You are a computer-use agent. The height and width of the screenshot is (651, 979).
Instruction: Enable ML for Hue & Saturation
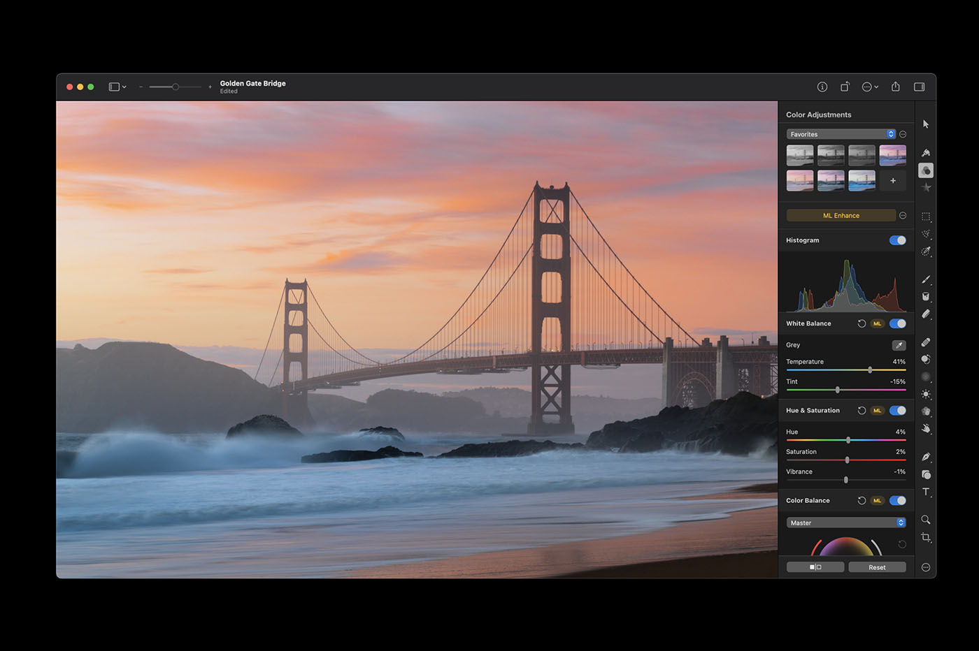(x=878, y=411)
